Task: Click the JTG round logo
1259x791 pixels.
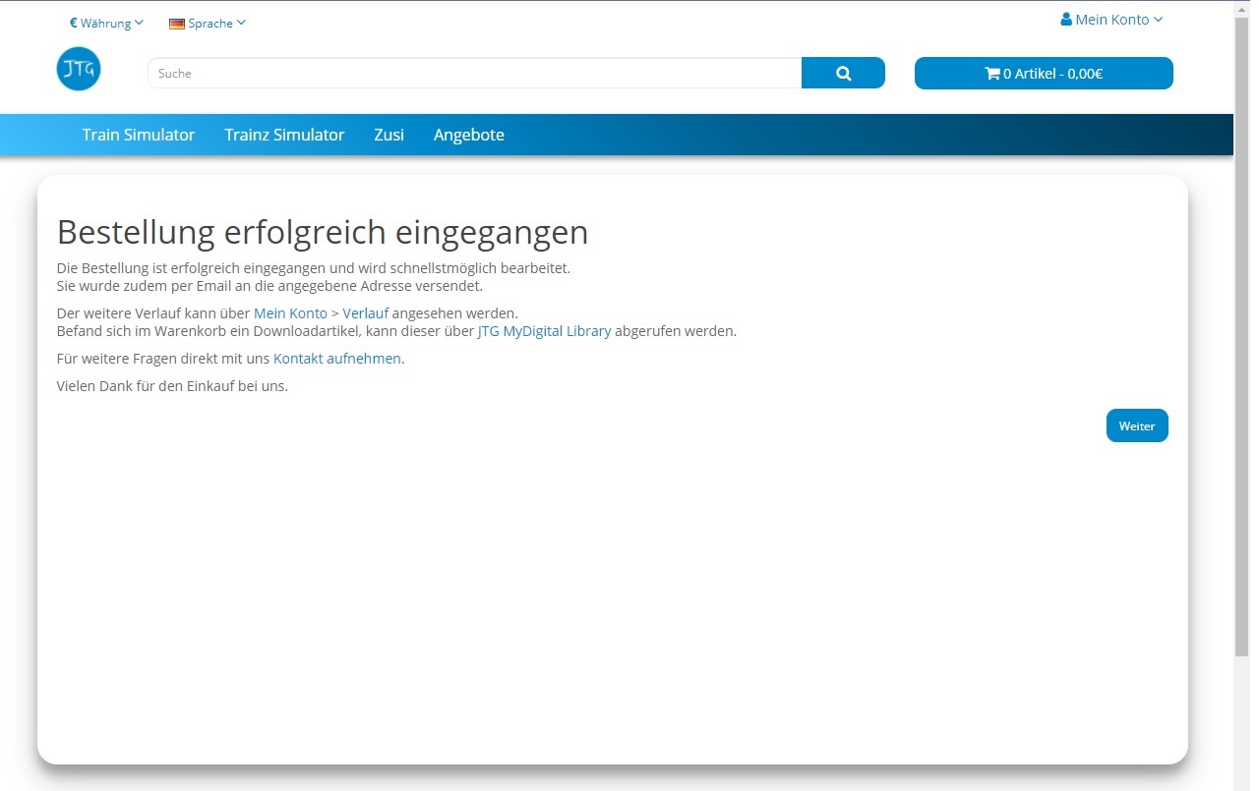Action: [79, 69]
